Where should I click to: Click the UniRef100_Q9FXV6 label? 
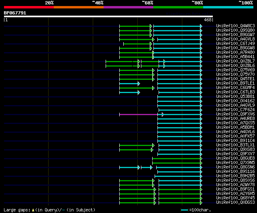point(235,114)
